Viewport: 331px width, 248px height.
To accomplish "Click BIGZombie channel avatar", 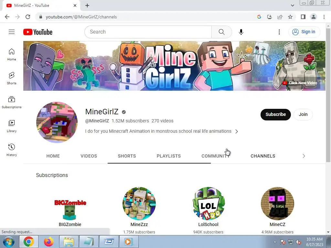I will coord(70,204).
